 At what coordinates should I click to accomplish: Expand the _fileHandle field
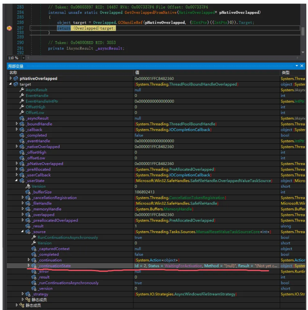(23, 203)
